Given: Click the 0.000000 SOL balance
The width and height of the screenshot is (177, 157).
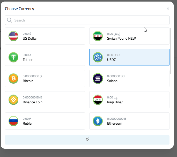Looking at the screenshot, I should coord(116,76).
